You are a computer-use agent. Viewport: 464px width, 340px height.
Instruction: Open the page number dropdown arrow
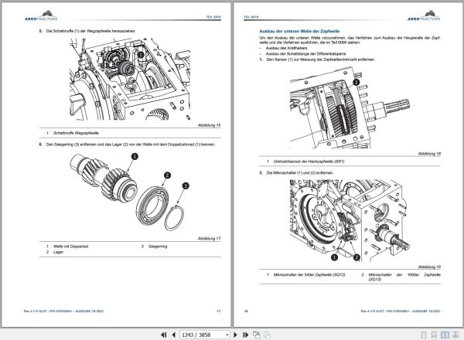click(x=227, y=335)
